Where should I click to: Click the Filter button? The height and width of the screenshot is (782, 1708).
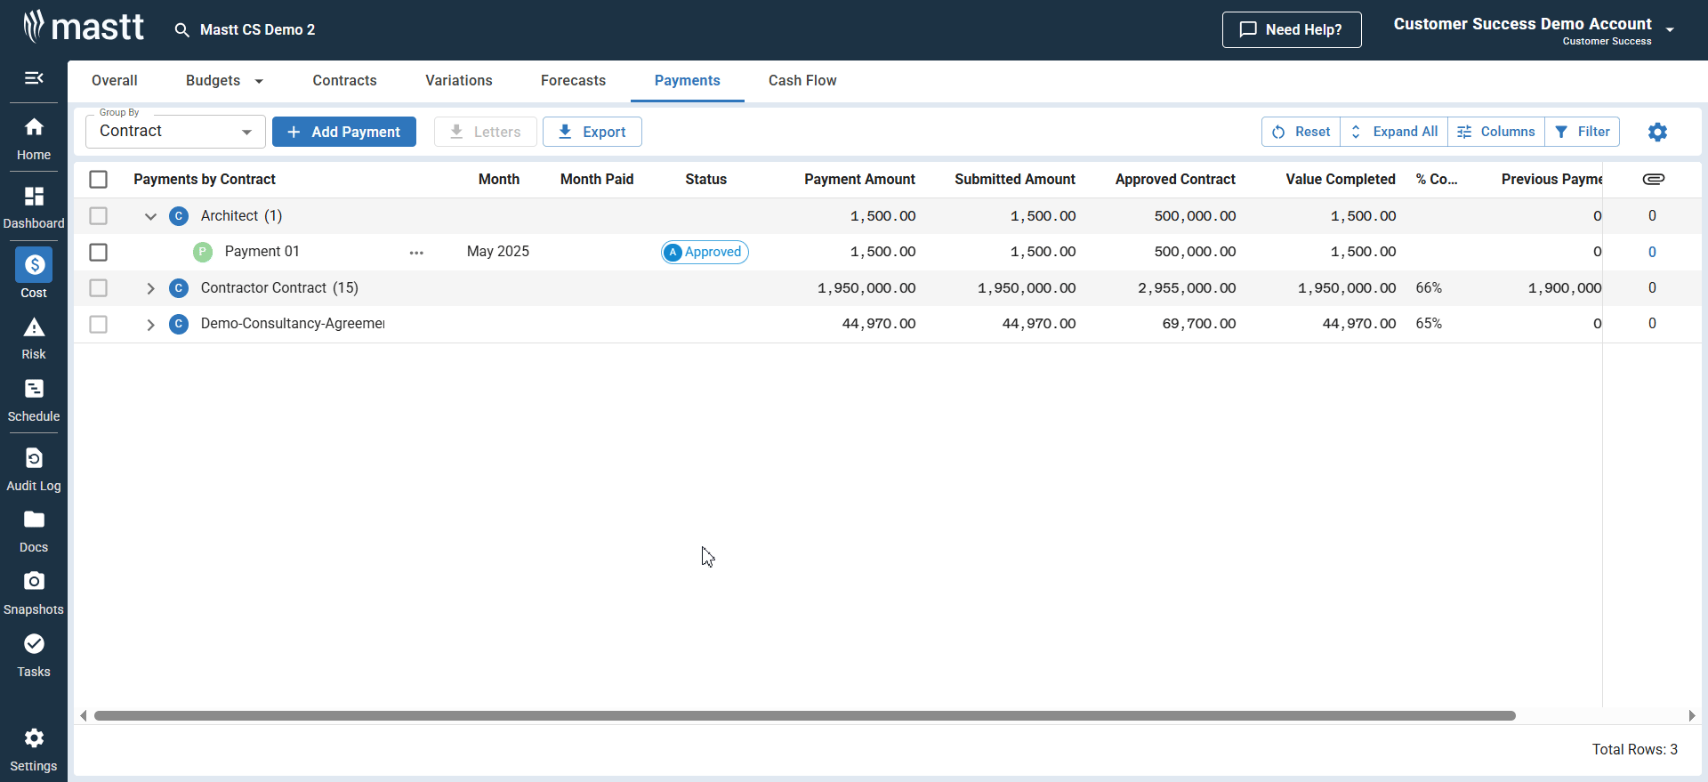point(1583,132)
